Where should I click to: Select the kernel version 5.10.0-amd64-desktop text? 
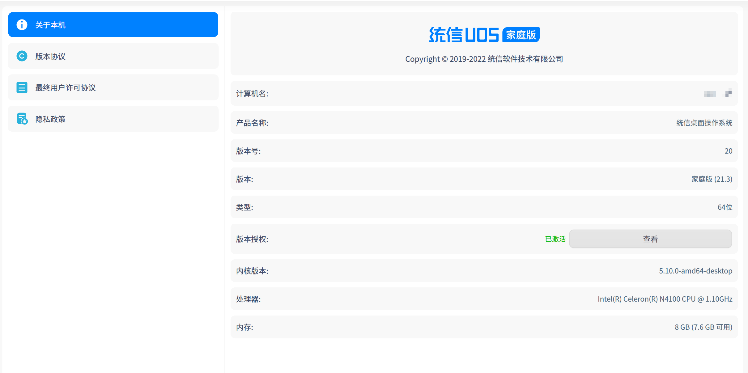[x=695, y=271]
